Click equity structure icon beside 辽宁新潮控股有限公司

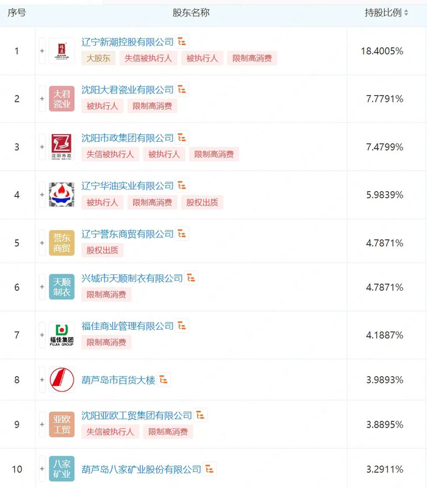coord(182,42)
